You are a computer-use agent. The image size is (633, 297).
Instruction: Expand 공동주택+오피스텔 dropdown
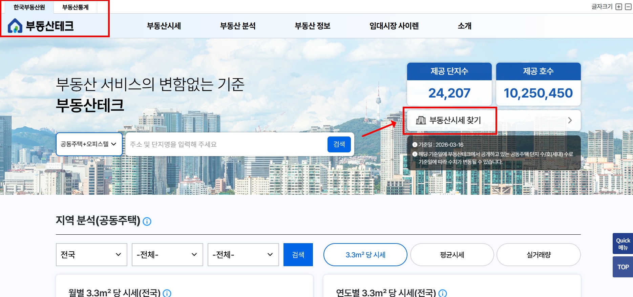[89, 144]
